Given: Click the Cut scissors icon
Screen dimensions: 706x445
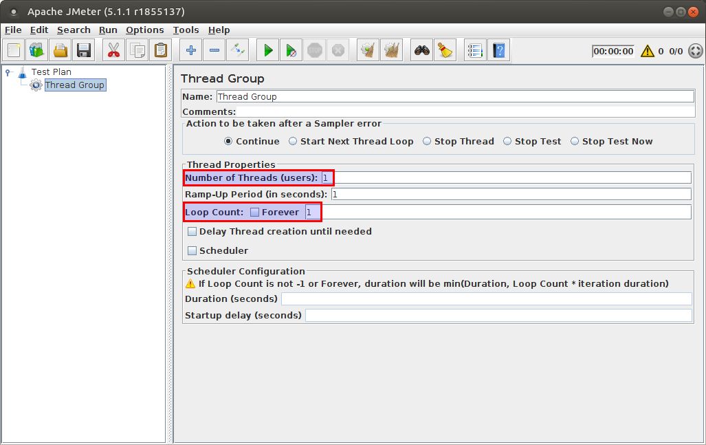Looking at the screenshot, I should pos(113,50).
